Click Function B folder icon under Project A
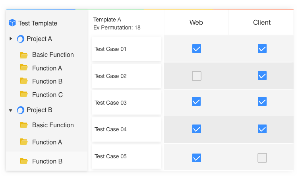The image size is (298, 179). pos(24,81)
